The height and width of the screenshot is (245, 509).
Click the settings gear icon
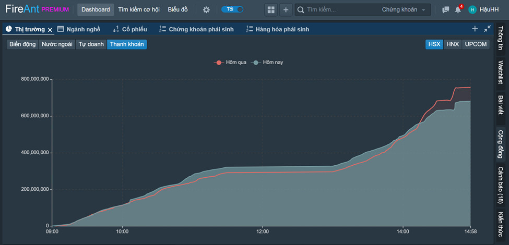[206, 10]
